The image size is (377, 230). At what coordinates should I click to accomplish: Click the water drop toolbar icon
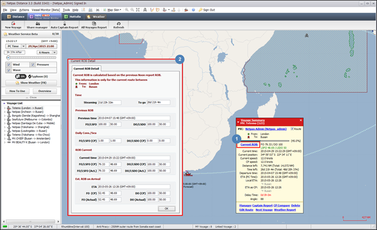179,10
